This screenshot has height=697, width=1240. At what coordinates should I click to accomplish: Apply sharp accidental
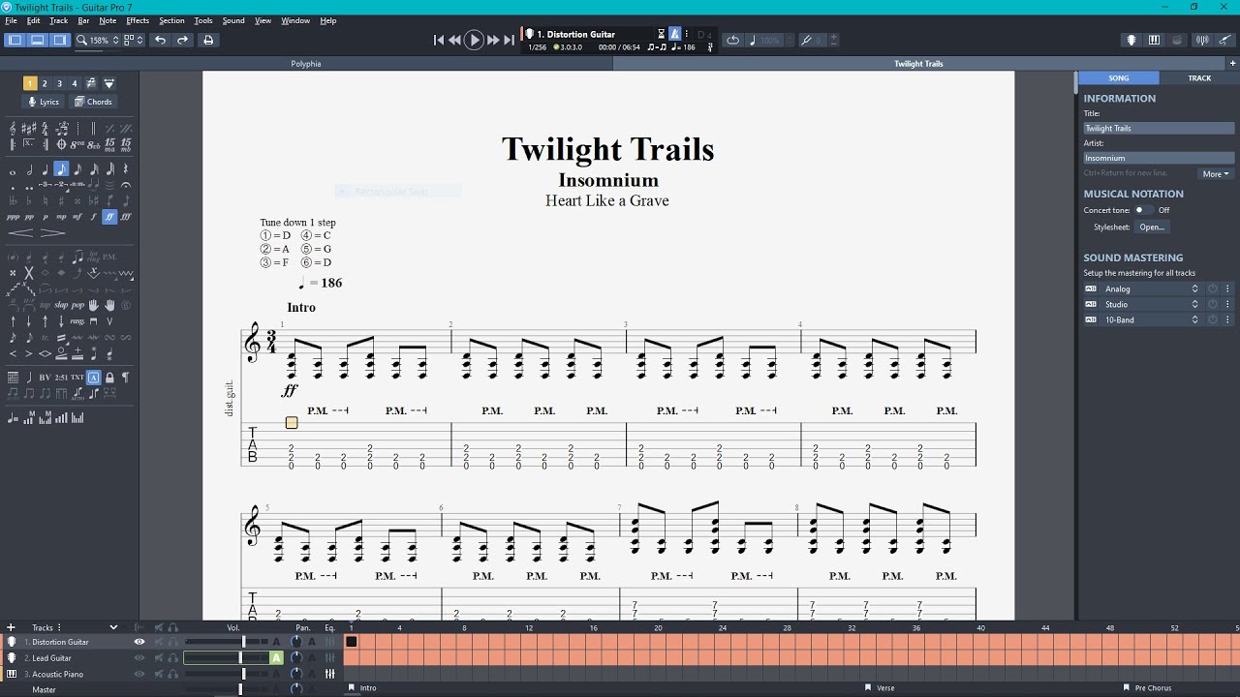[61, 201]
